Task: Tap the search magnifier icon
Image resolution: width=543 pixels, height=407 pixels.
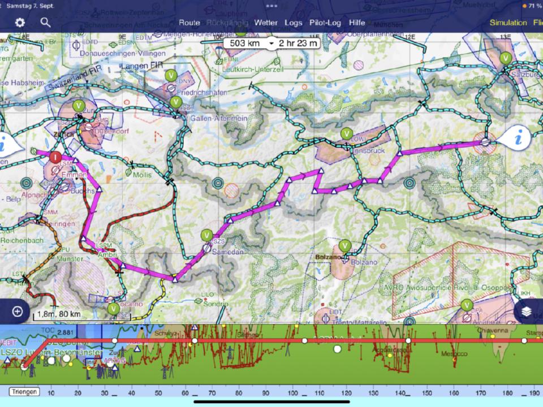Action: click(x=46, y=23)
